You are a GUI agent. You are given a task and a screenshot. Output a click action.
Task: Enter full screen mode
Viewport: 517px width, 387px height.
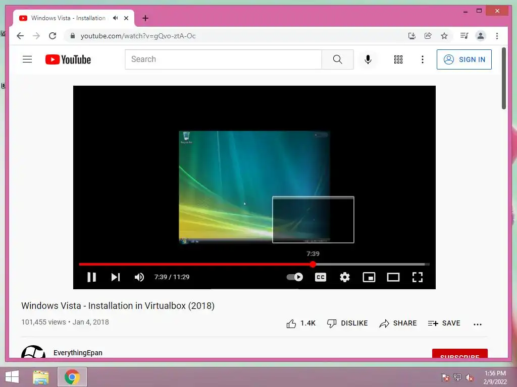[418, 277]
